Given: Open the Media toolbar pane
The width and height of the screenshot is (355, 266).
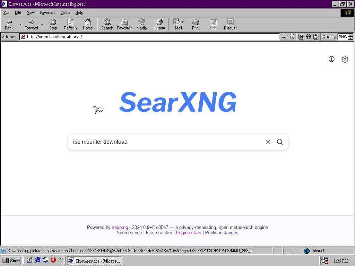Looking at the screenshot, I should tap(142, 25).
